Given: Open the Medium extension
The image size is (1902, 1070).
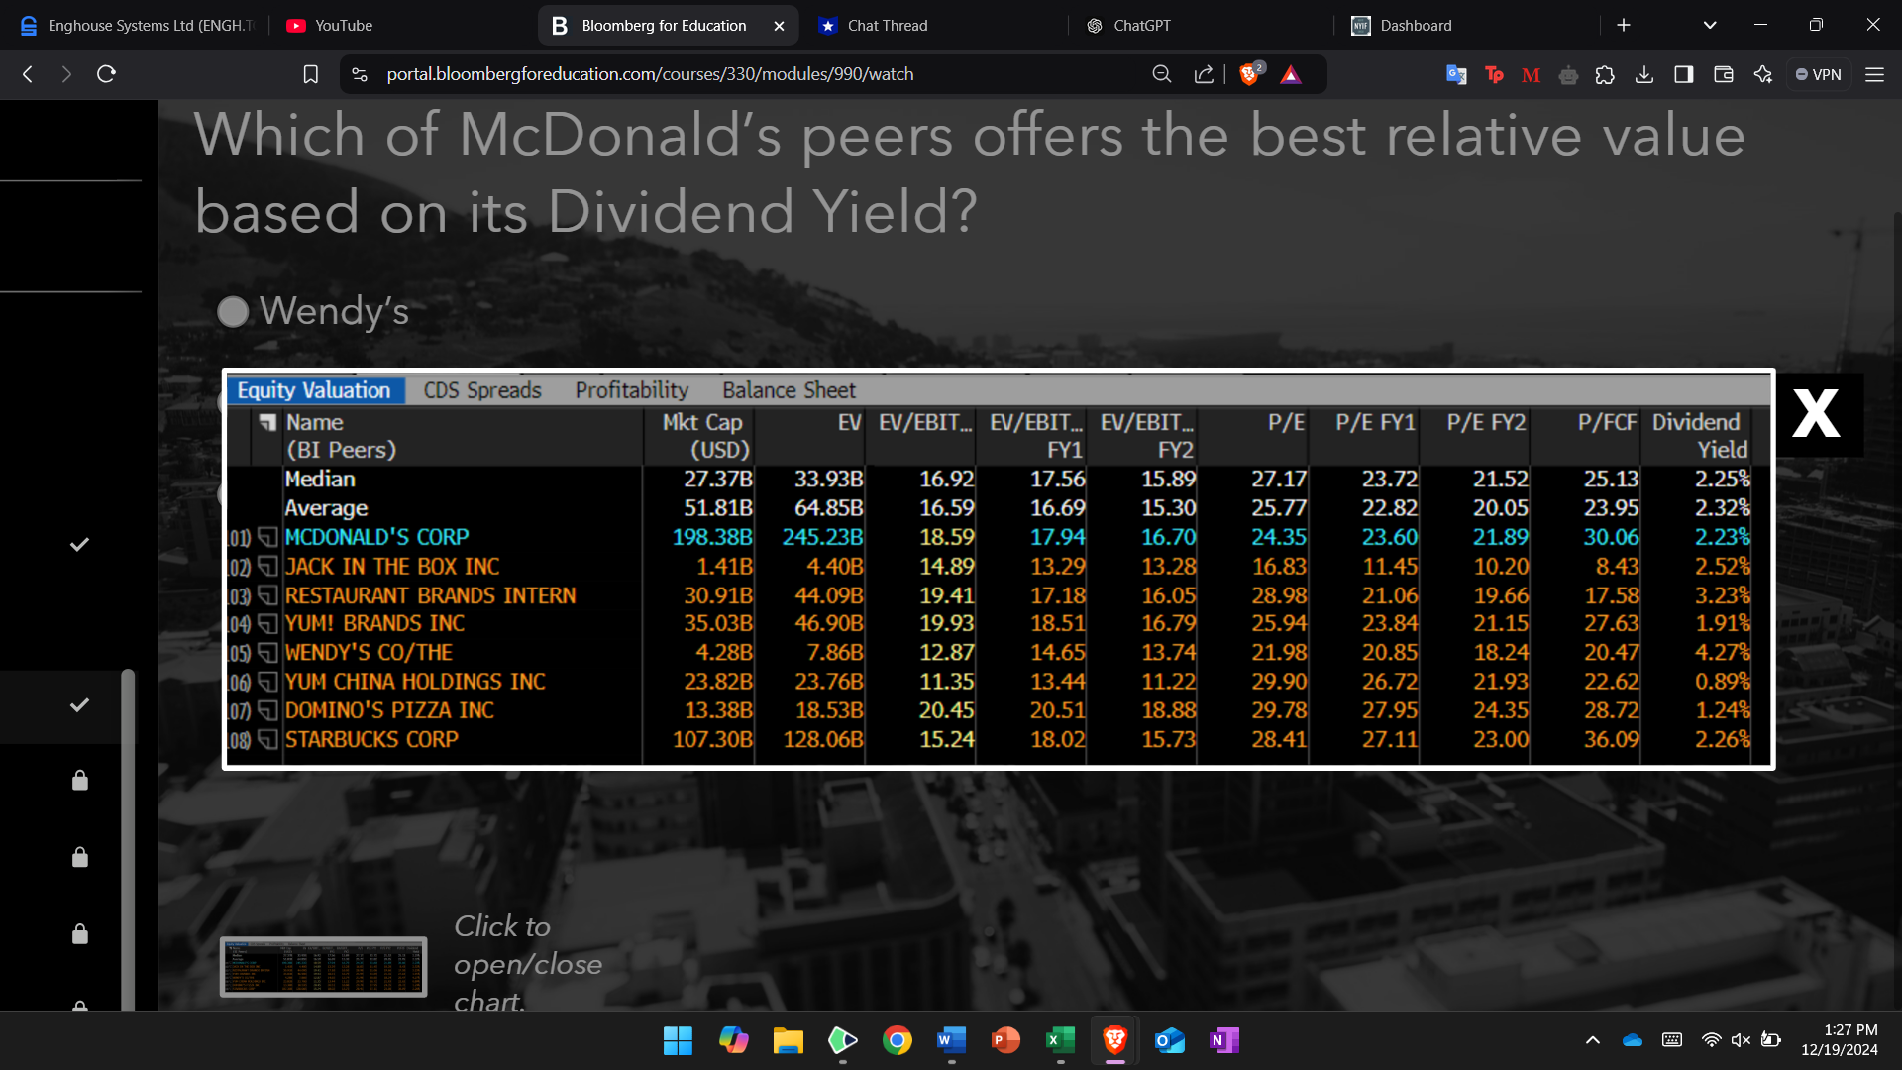Looking at the screenshot, I should point(1530,74).
